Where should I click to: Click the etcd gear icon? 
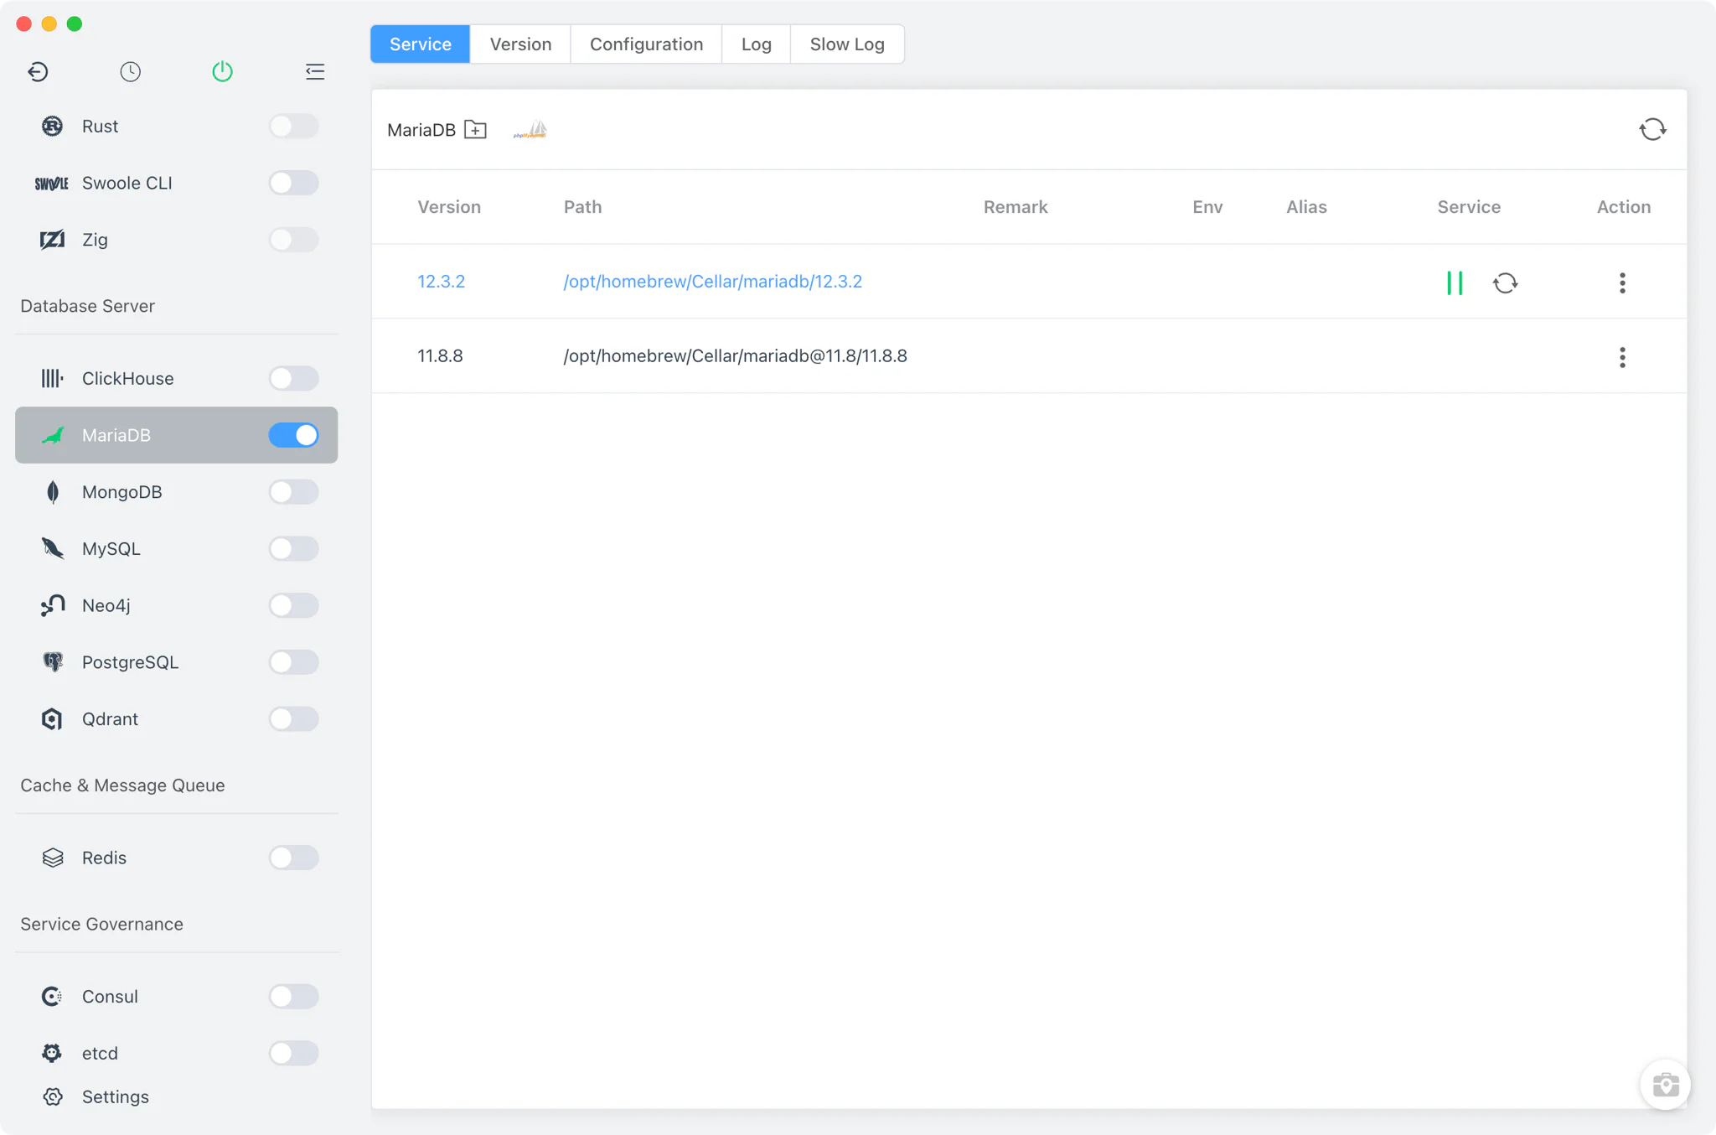(x=52, y=1053)
